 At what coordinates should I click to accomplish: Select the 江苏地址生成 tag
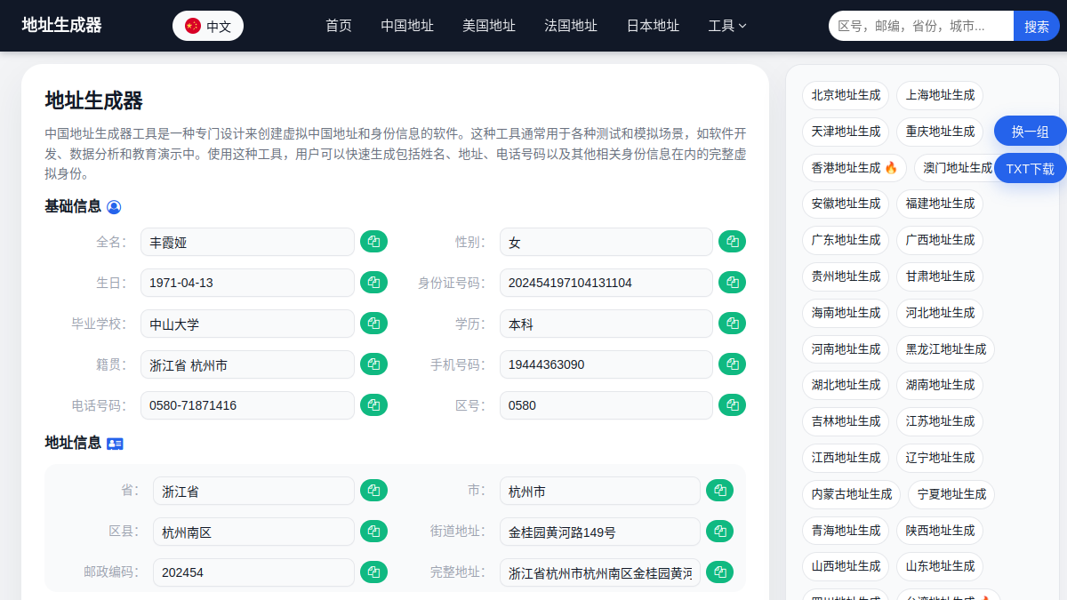click(940, 421)
